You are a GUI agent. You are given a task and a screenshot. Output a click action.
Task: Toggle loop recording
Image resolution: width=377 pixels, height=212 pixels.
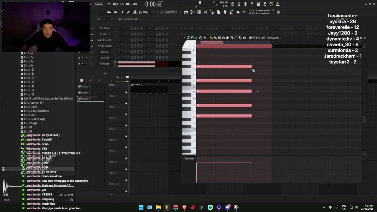tap(135, 4)
